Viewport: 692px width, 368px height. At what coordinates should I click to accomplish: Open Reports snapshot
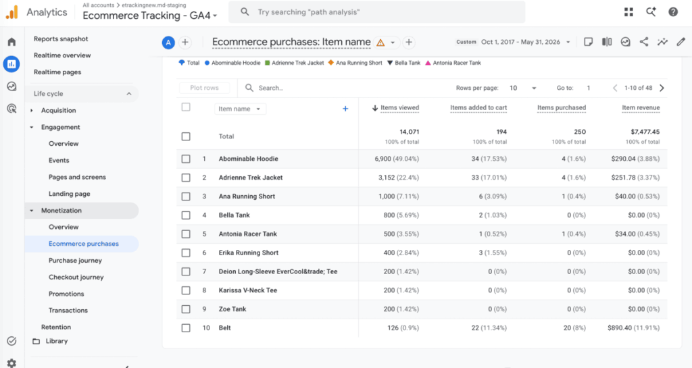(61, 38)
